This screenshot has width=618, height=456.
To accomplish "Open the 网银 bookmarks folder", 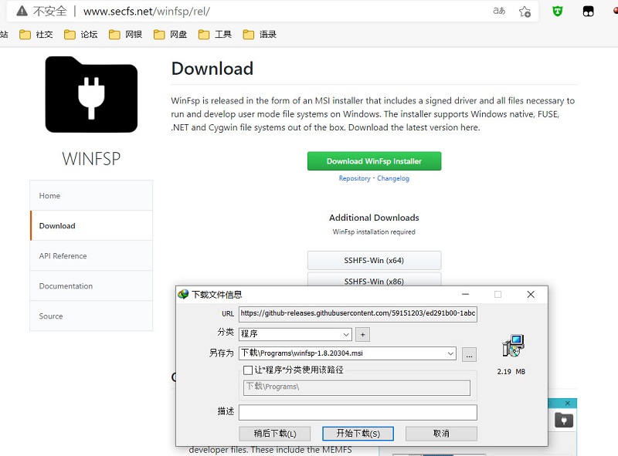I will pos(125,35).
